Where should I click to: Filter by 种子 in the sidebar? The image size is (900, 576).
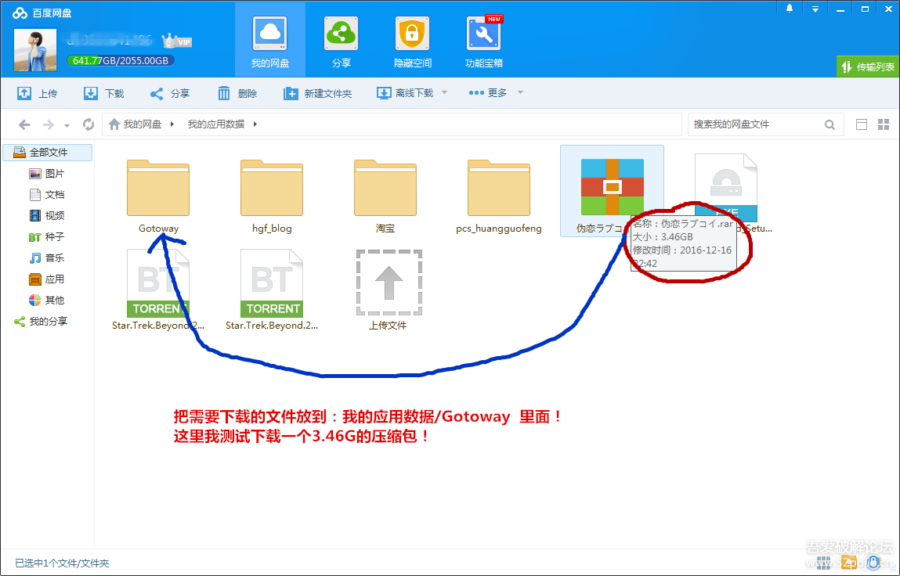(46, 236)
